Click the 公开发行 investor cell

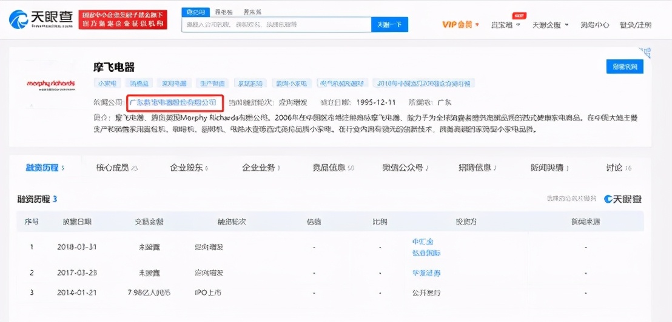pos(426,293)
